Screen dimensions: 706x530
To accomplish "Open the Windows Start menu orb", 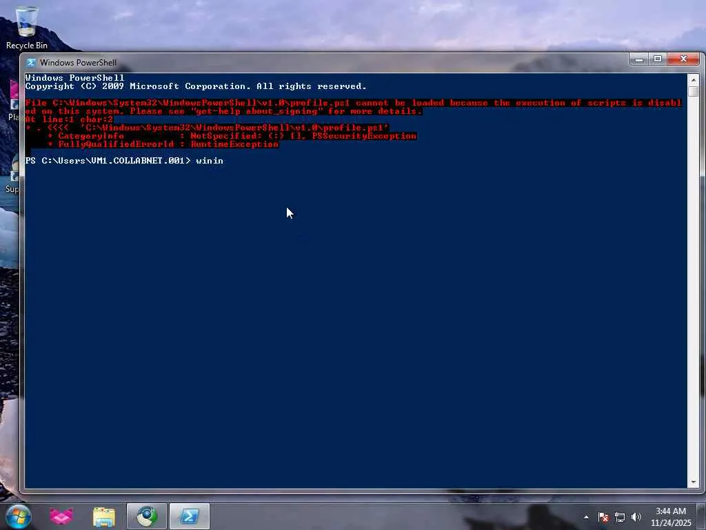I will point(19,516).
